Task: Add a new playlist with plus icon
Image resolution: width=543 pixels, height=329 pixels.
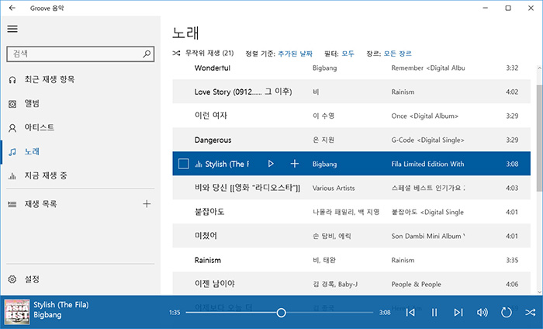Action: point(147,204)
